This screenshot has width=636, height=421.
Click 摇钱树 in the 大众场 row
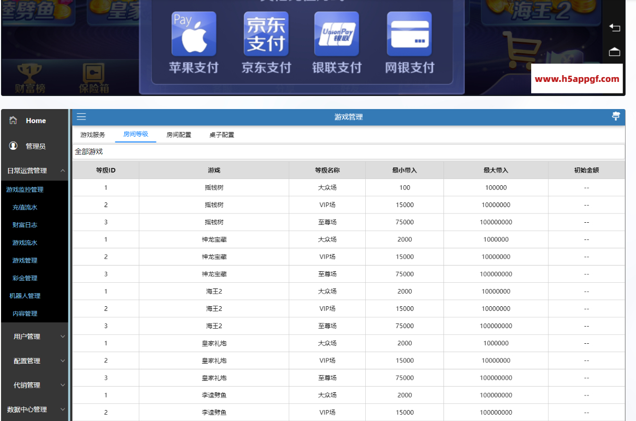(x=214, y=188)
